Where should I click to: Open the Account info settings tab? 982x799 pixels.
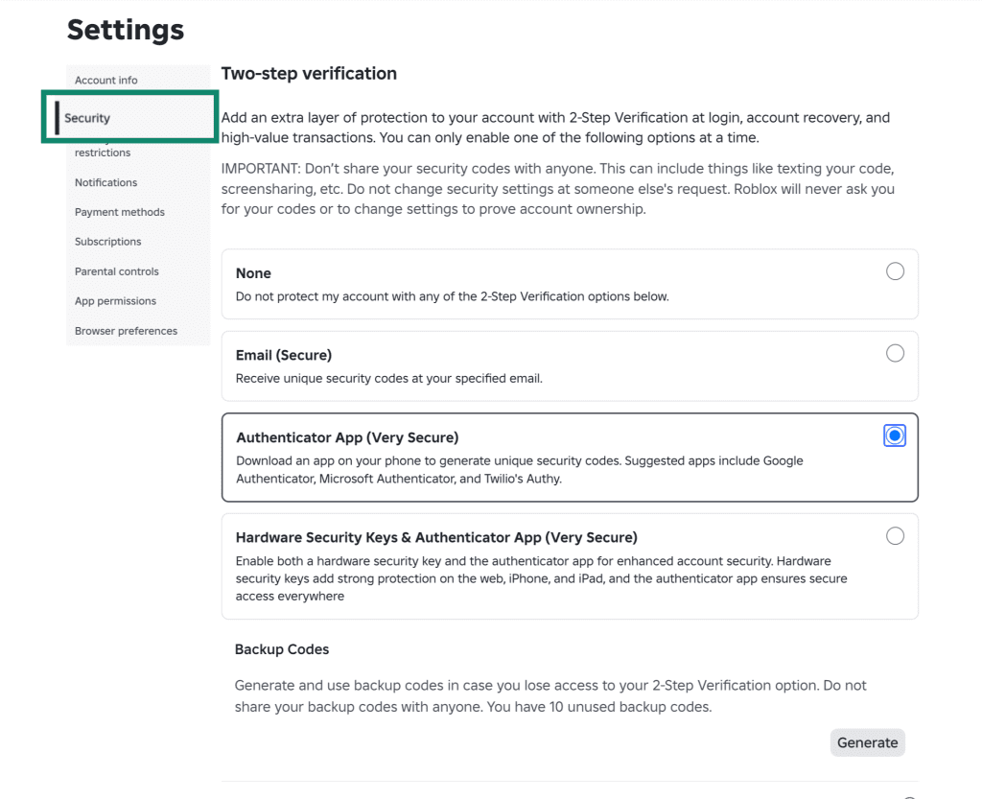click(x=105, y=81)
